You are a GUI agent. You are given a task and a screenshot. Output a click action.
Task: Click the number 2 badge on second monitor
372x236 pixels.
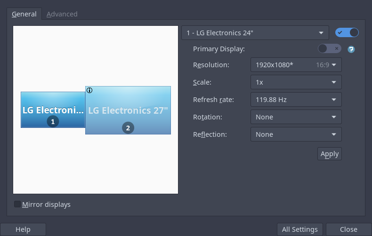click(128, 128)
